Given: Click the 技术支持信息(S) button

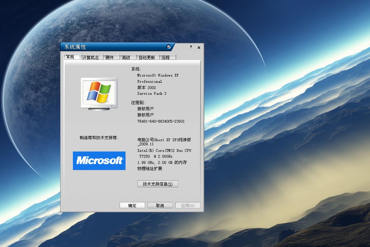Looking at the screenshot, I should pos(158,184).
